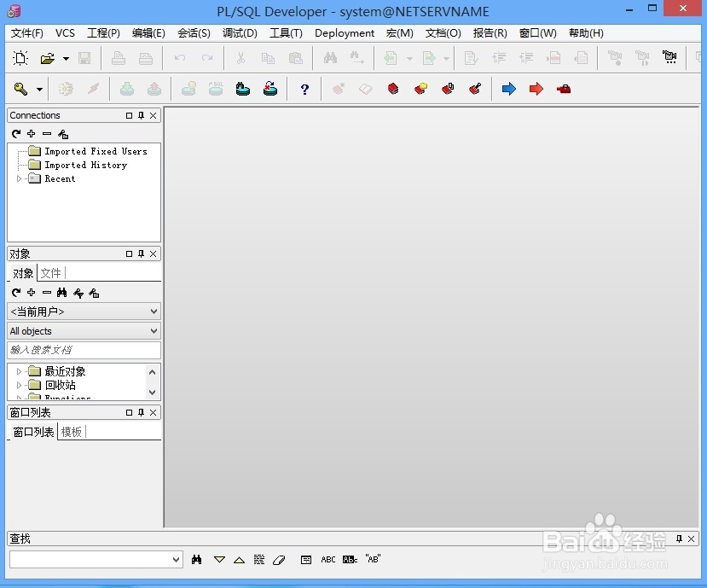
Task: Click the red book icon
Action: click(393, 89)
